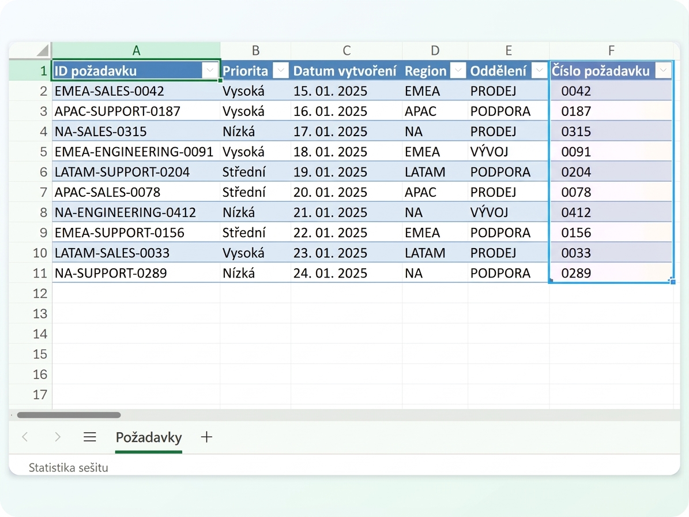Click the horizontal scrollbar thumb
689x517 pixels.
pyautogui.click(x=69, y=415)
